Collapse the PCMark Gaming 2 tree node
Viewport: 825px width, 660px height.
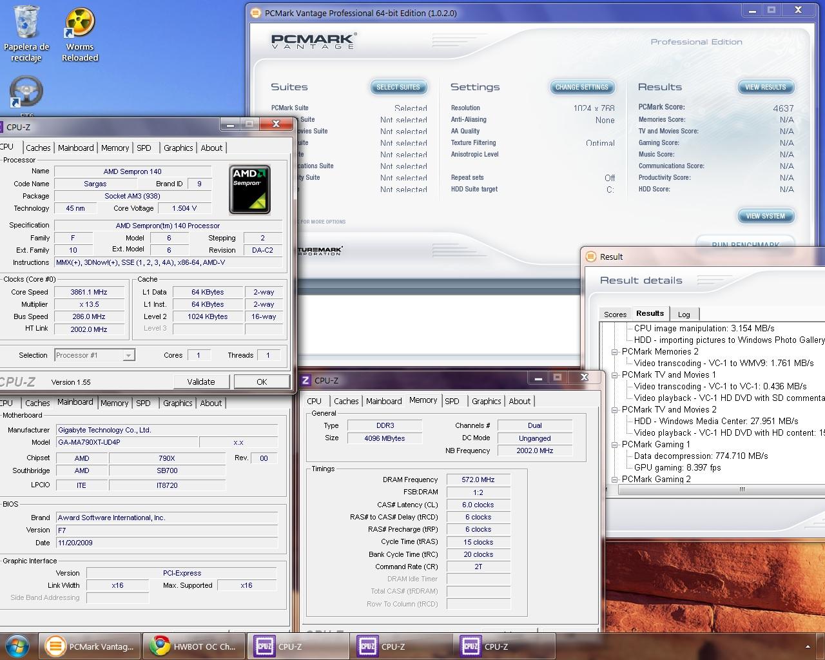click(x=614, y=480)
